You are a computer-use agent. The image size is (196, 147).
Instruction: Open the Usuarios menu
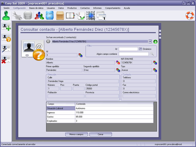(x=51, y=8)
